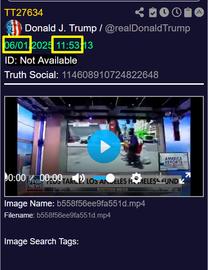Toggle fullscreen video mode
208x270 pixels.
pyautogui.click(x=185, y=178)
